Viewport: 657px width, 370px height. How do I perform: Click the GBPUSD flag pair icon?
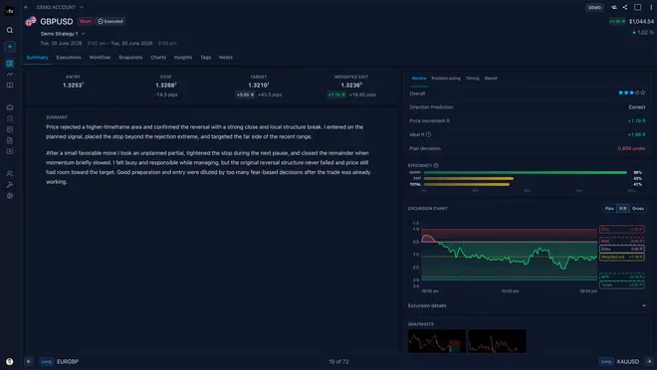[x=31, y=21]
